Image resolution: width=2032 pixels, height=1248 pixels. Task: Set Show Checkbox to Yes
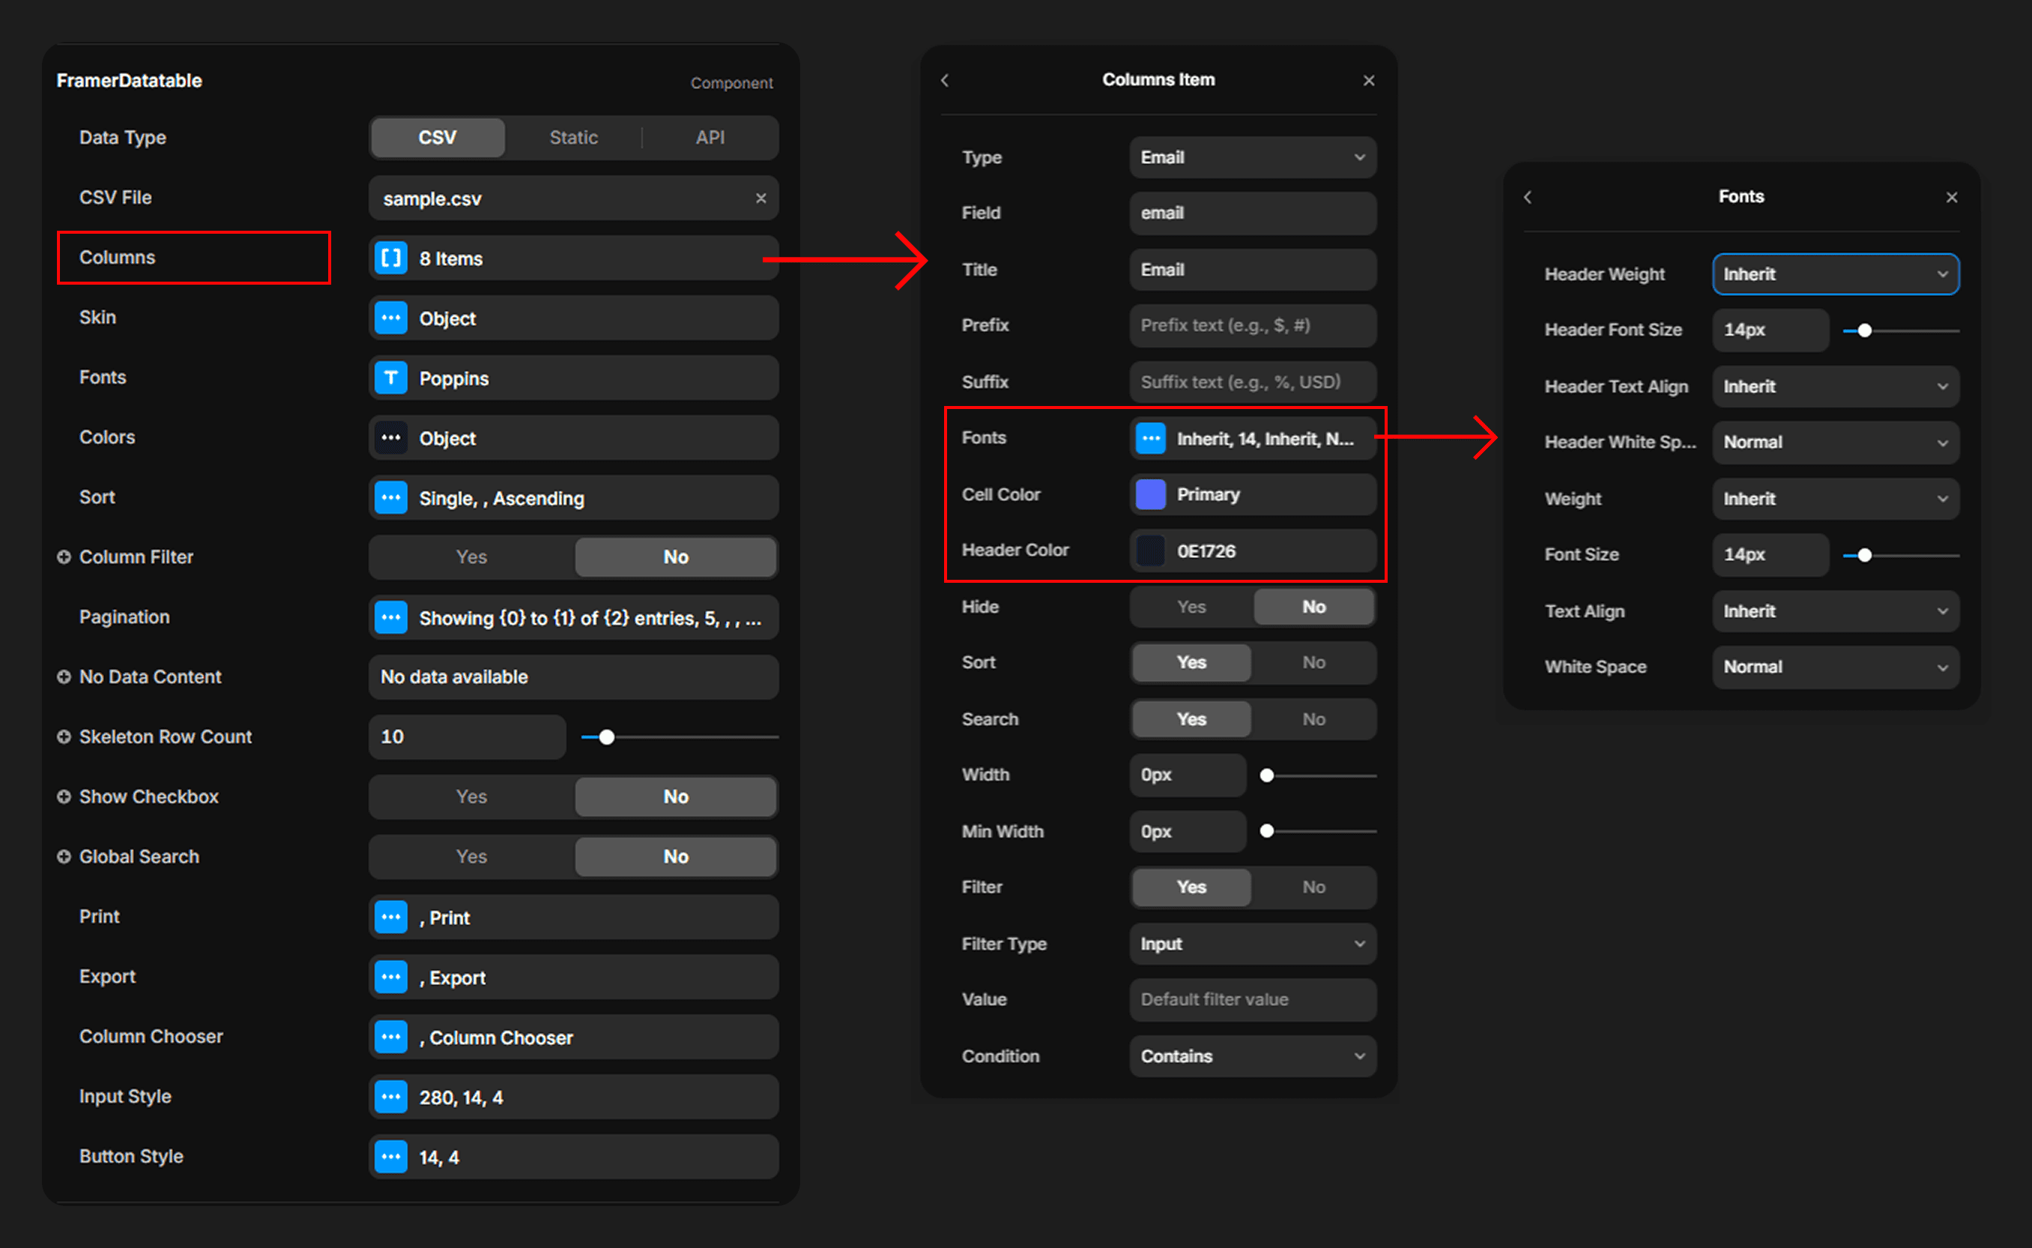[x=471, y=796]
